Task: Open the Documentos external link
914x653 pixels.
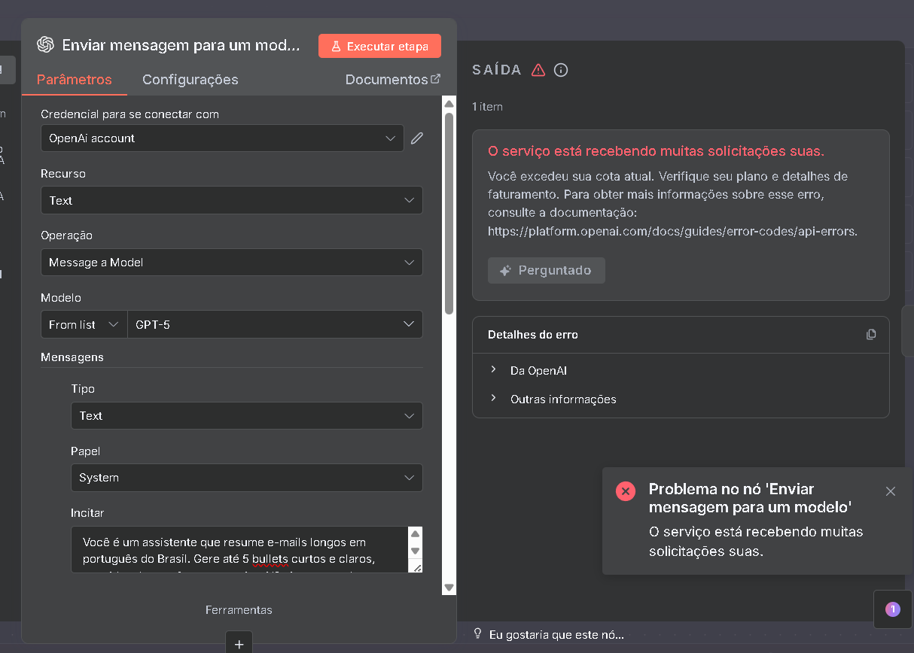Action: pos(393,79)
